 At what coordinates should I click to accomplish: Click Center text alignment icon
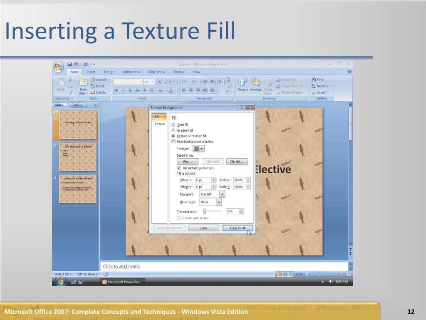click(191, 90)
